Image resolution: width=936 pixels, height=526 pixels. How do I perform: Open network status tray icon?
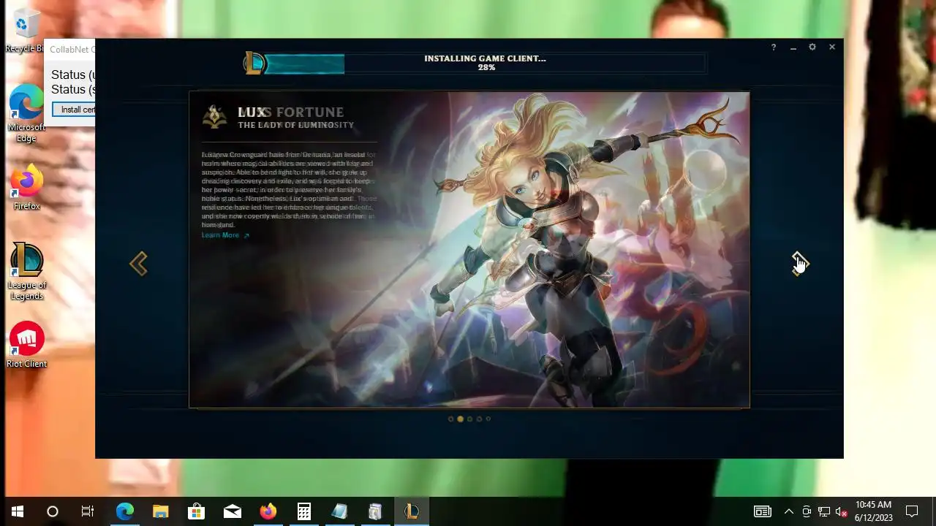(824, 511)
